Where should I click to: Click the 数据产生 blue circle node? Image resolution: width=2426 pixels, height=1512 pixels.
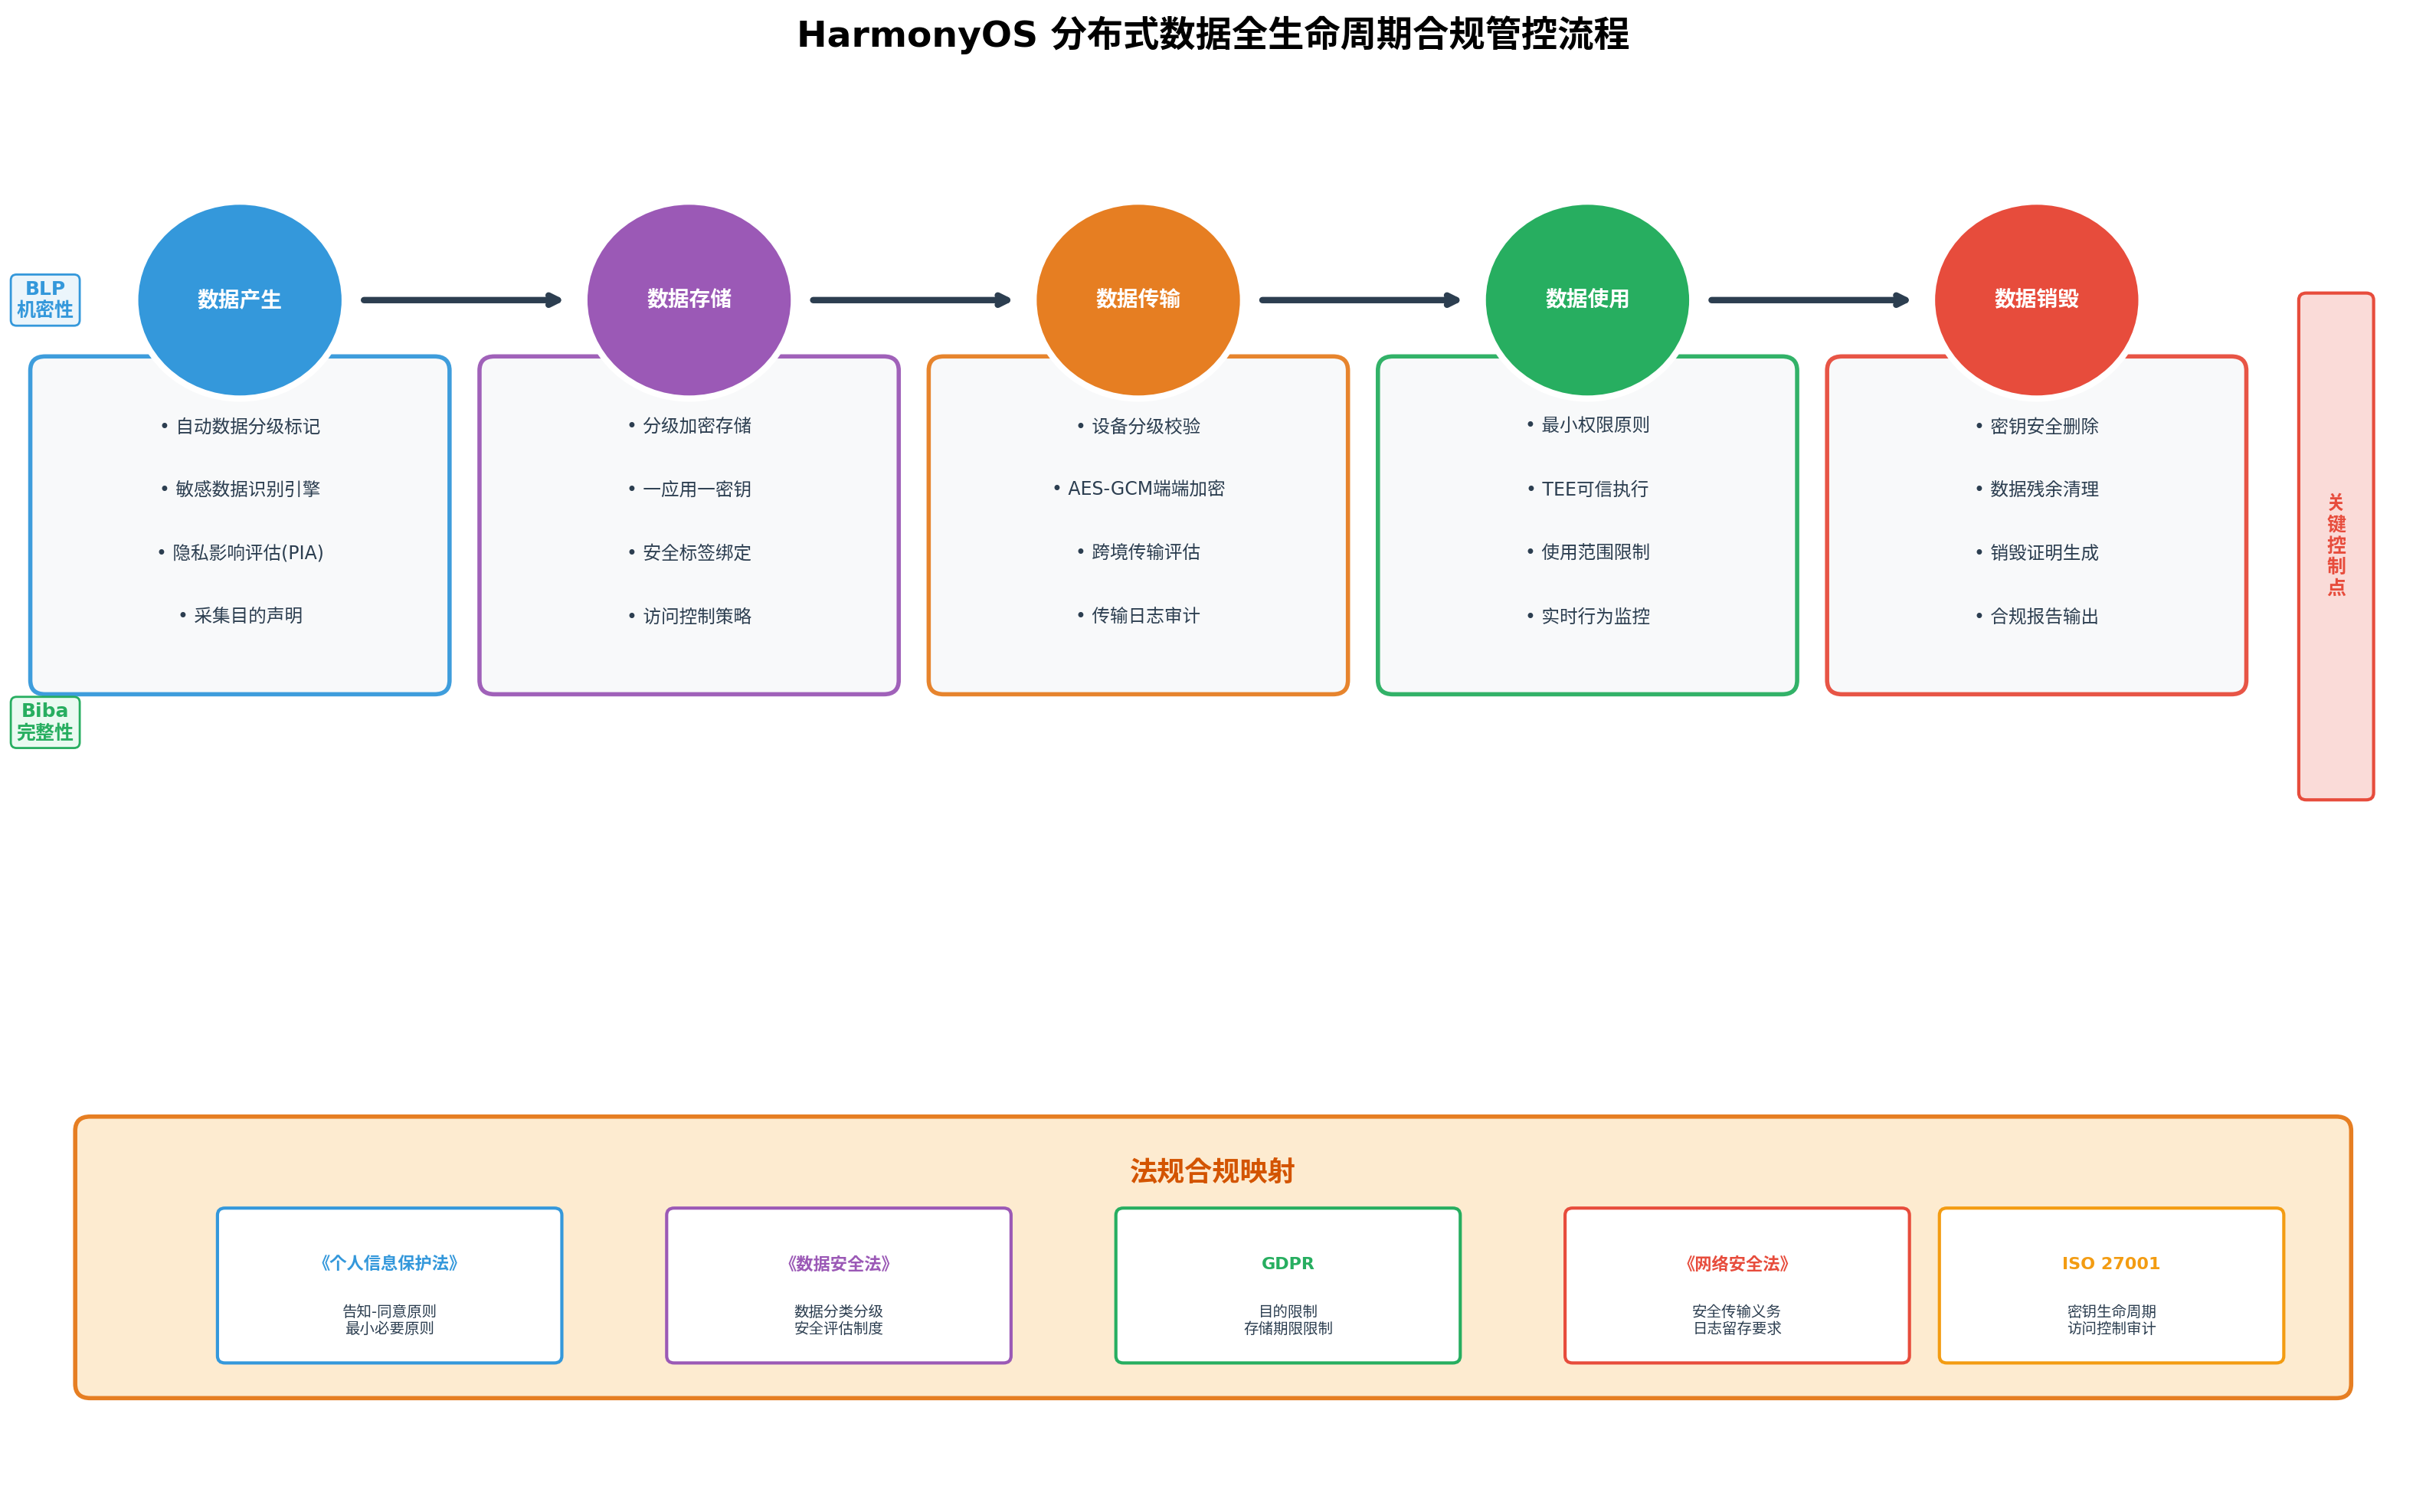tap(240, 299)
